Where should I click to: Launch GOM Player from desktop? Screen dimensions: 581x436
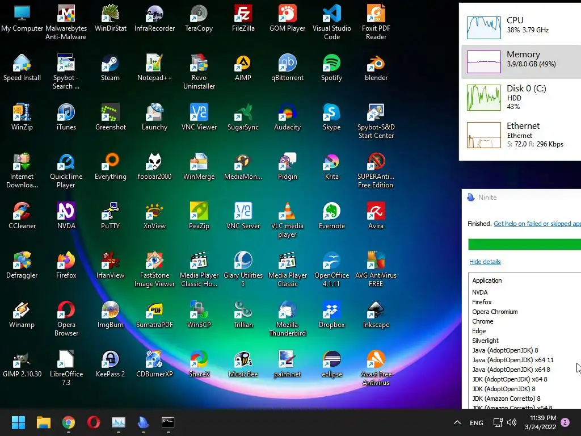pyautogui.click(x=287, y=18)
